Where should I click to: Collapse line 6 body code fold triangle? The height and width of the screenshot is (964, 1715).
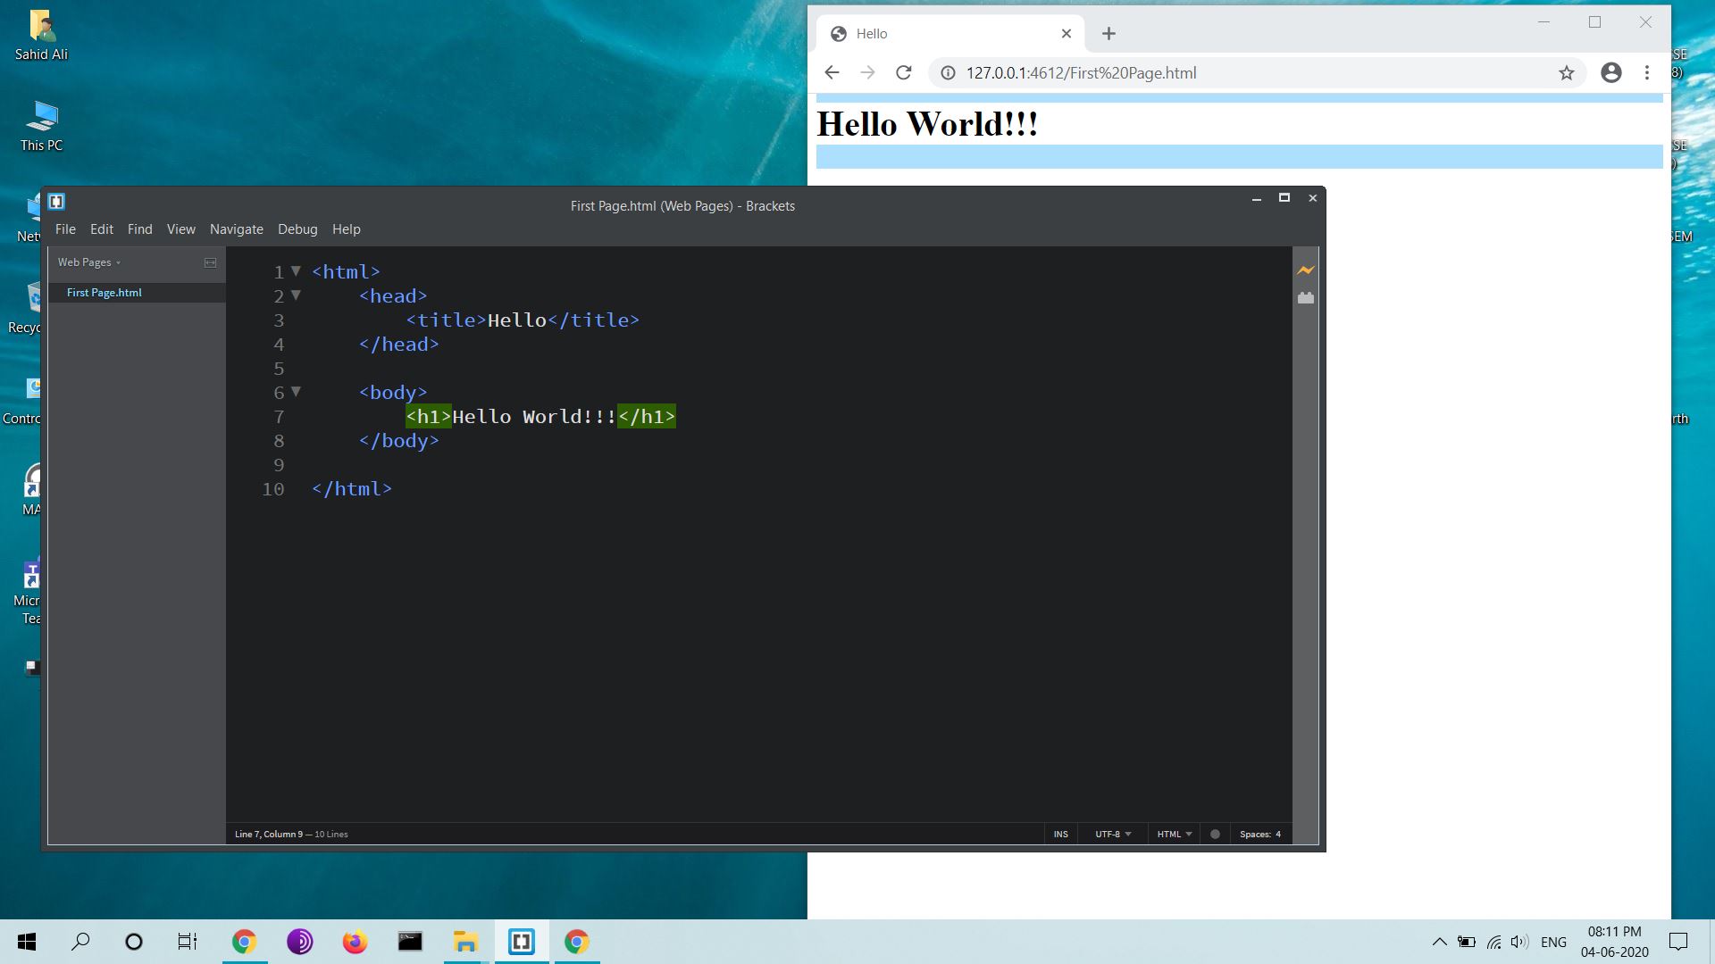point(296,392)
